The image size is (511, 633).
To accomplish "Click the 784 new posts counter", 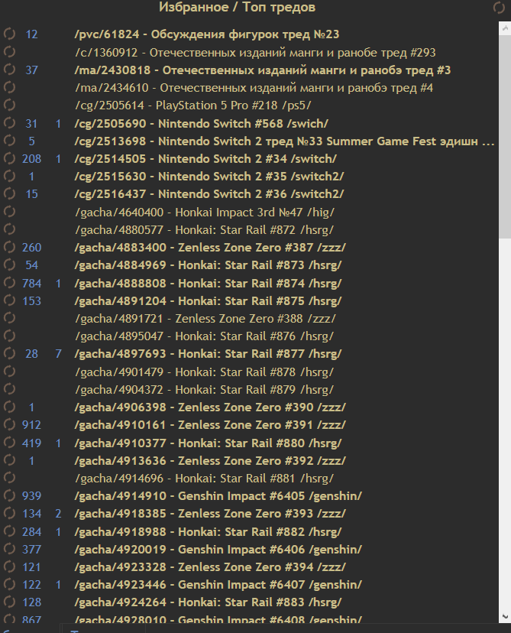I will pyautogui.click(x=31, y=283).
